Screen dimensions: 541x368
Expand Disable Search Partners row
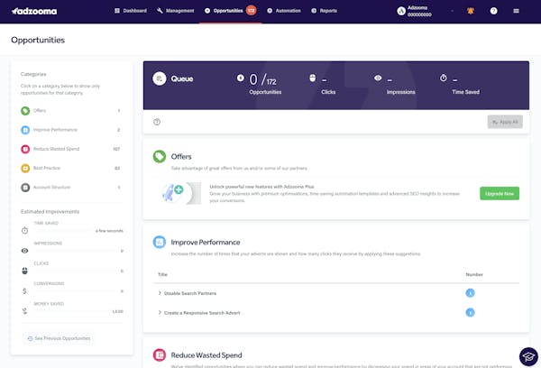click(336, 293)
